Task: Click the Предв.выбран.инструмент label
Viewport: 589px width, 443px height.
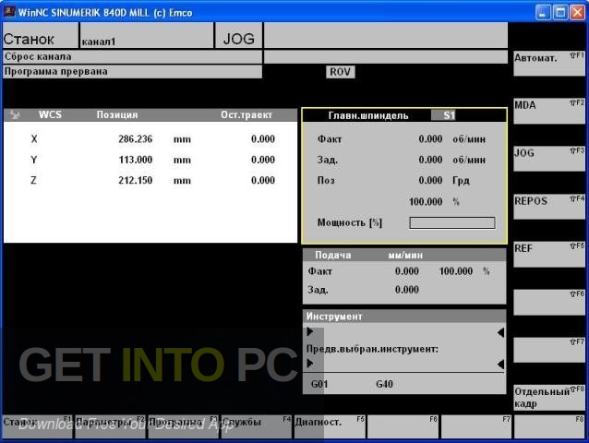Action: coord(372,349)
